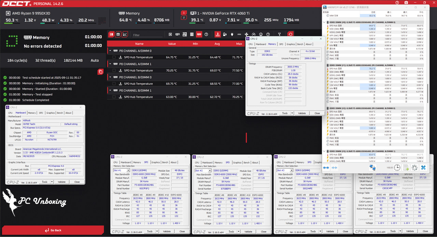This screenshot has width=437, height=237.
Task: Check SPD Hub Temperature box under CHANNEL A/DIMM 1
Action: [x=114, y=71]
